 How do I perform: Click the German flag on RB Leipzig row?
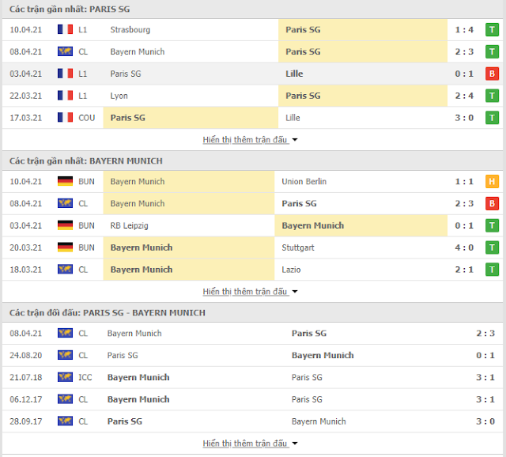click(65, 225)
